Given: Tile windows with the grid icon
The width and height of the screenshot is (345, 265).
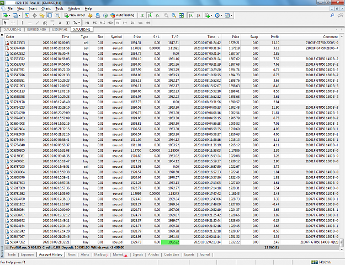Looking at the screenshot, I should click(x=181, y=15).
